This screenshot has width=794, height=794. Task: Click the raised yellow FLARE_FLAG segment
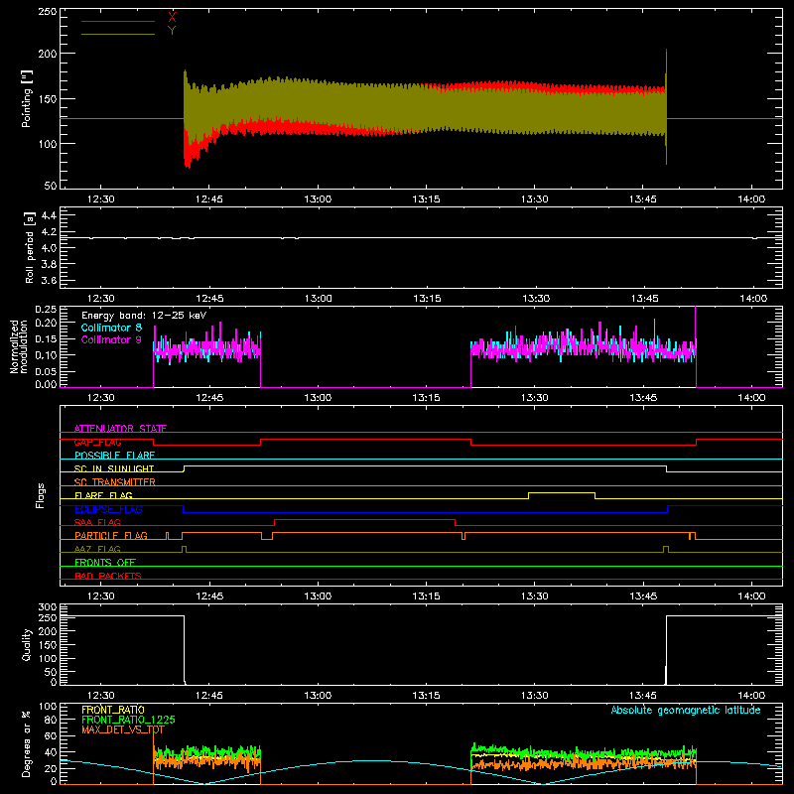click(x=562, y=492)
